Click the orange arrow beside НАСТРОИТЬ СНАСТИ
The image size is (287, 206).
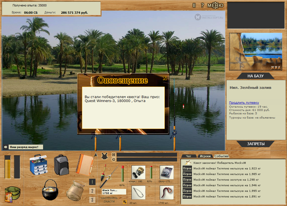pyautogui.click(x=125, y=202)
